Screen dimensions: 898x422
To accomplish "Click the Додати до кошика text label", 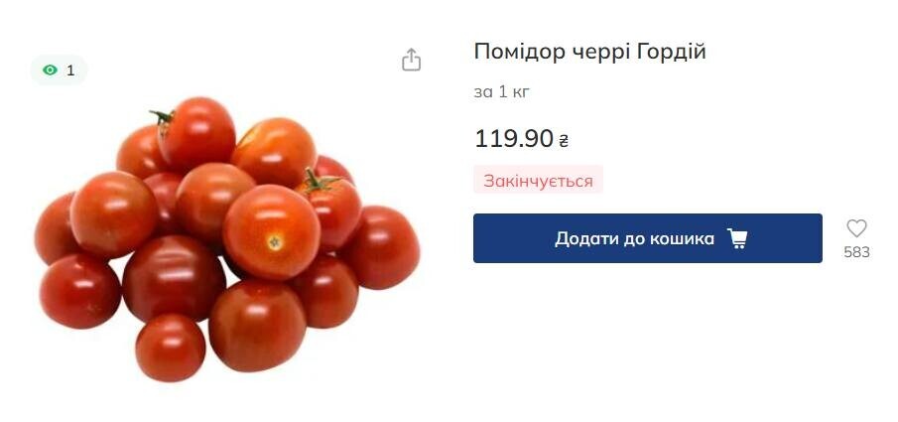I will (634, 238).
